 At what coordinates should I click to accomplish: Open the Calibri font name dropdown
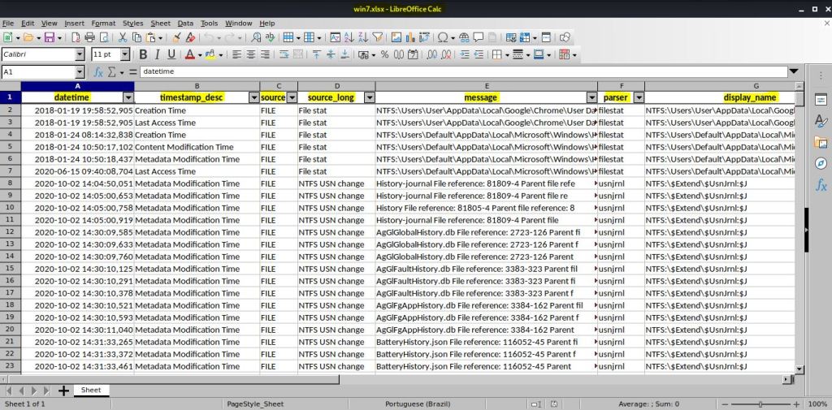pos(80,54)
